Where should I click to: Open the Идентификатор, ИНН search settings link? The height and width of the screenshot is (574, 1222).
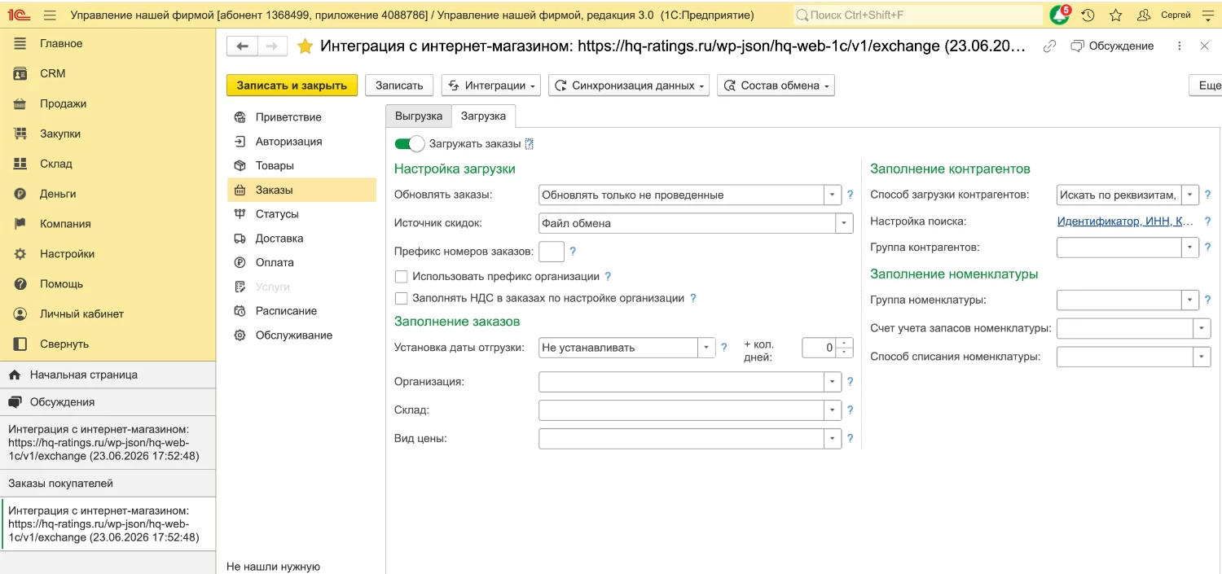[1126, 221]
